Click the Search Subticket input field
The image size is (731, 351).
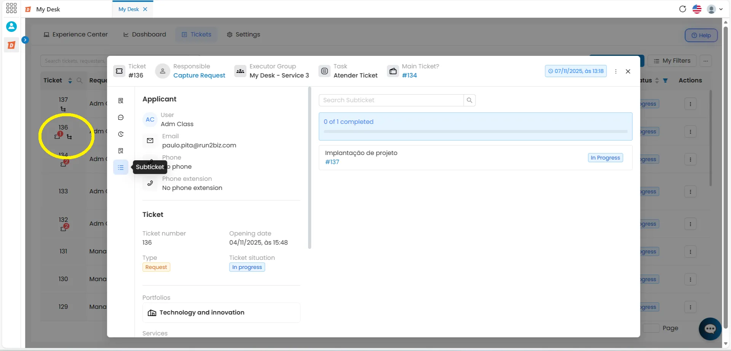(x=391, y=100)
